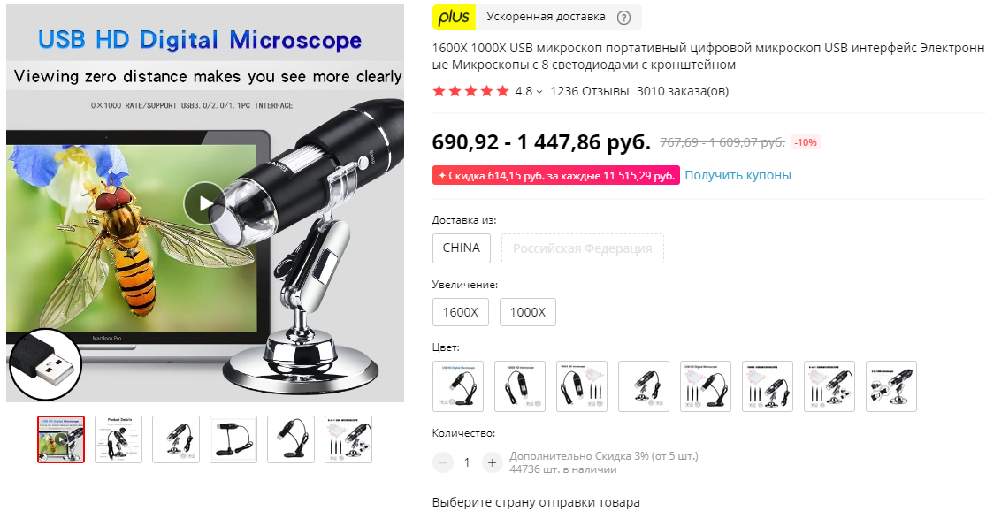This screenshot has height=519, width=986.
Task: Increase quantity with the plus button
Action: (x=492, y=463)
